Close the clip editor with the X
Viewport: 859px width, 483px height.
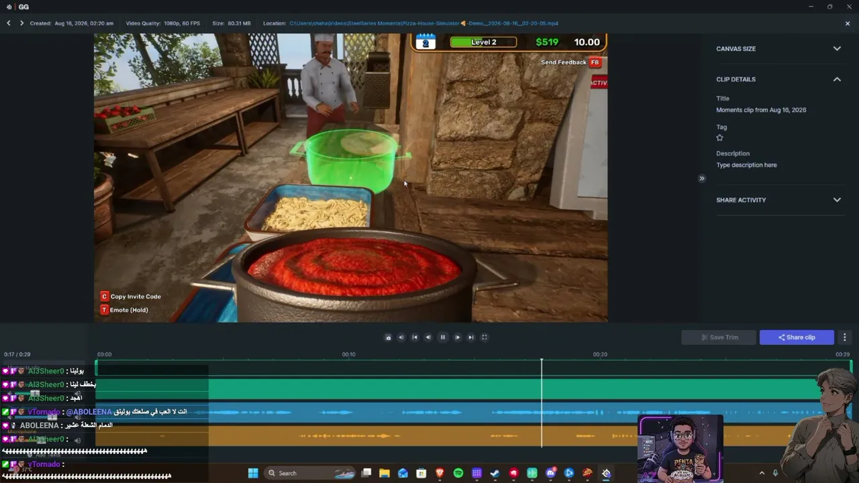coord(848,23)
